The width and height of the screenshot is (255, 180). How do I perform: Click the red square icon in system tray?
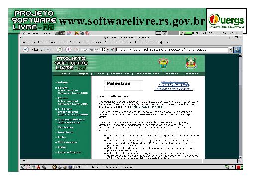[x=239, y=167]
